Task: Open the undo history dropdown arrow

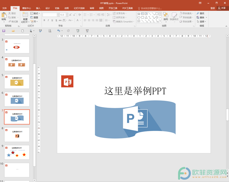Action: point(62,31)
